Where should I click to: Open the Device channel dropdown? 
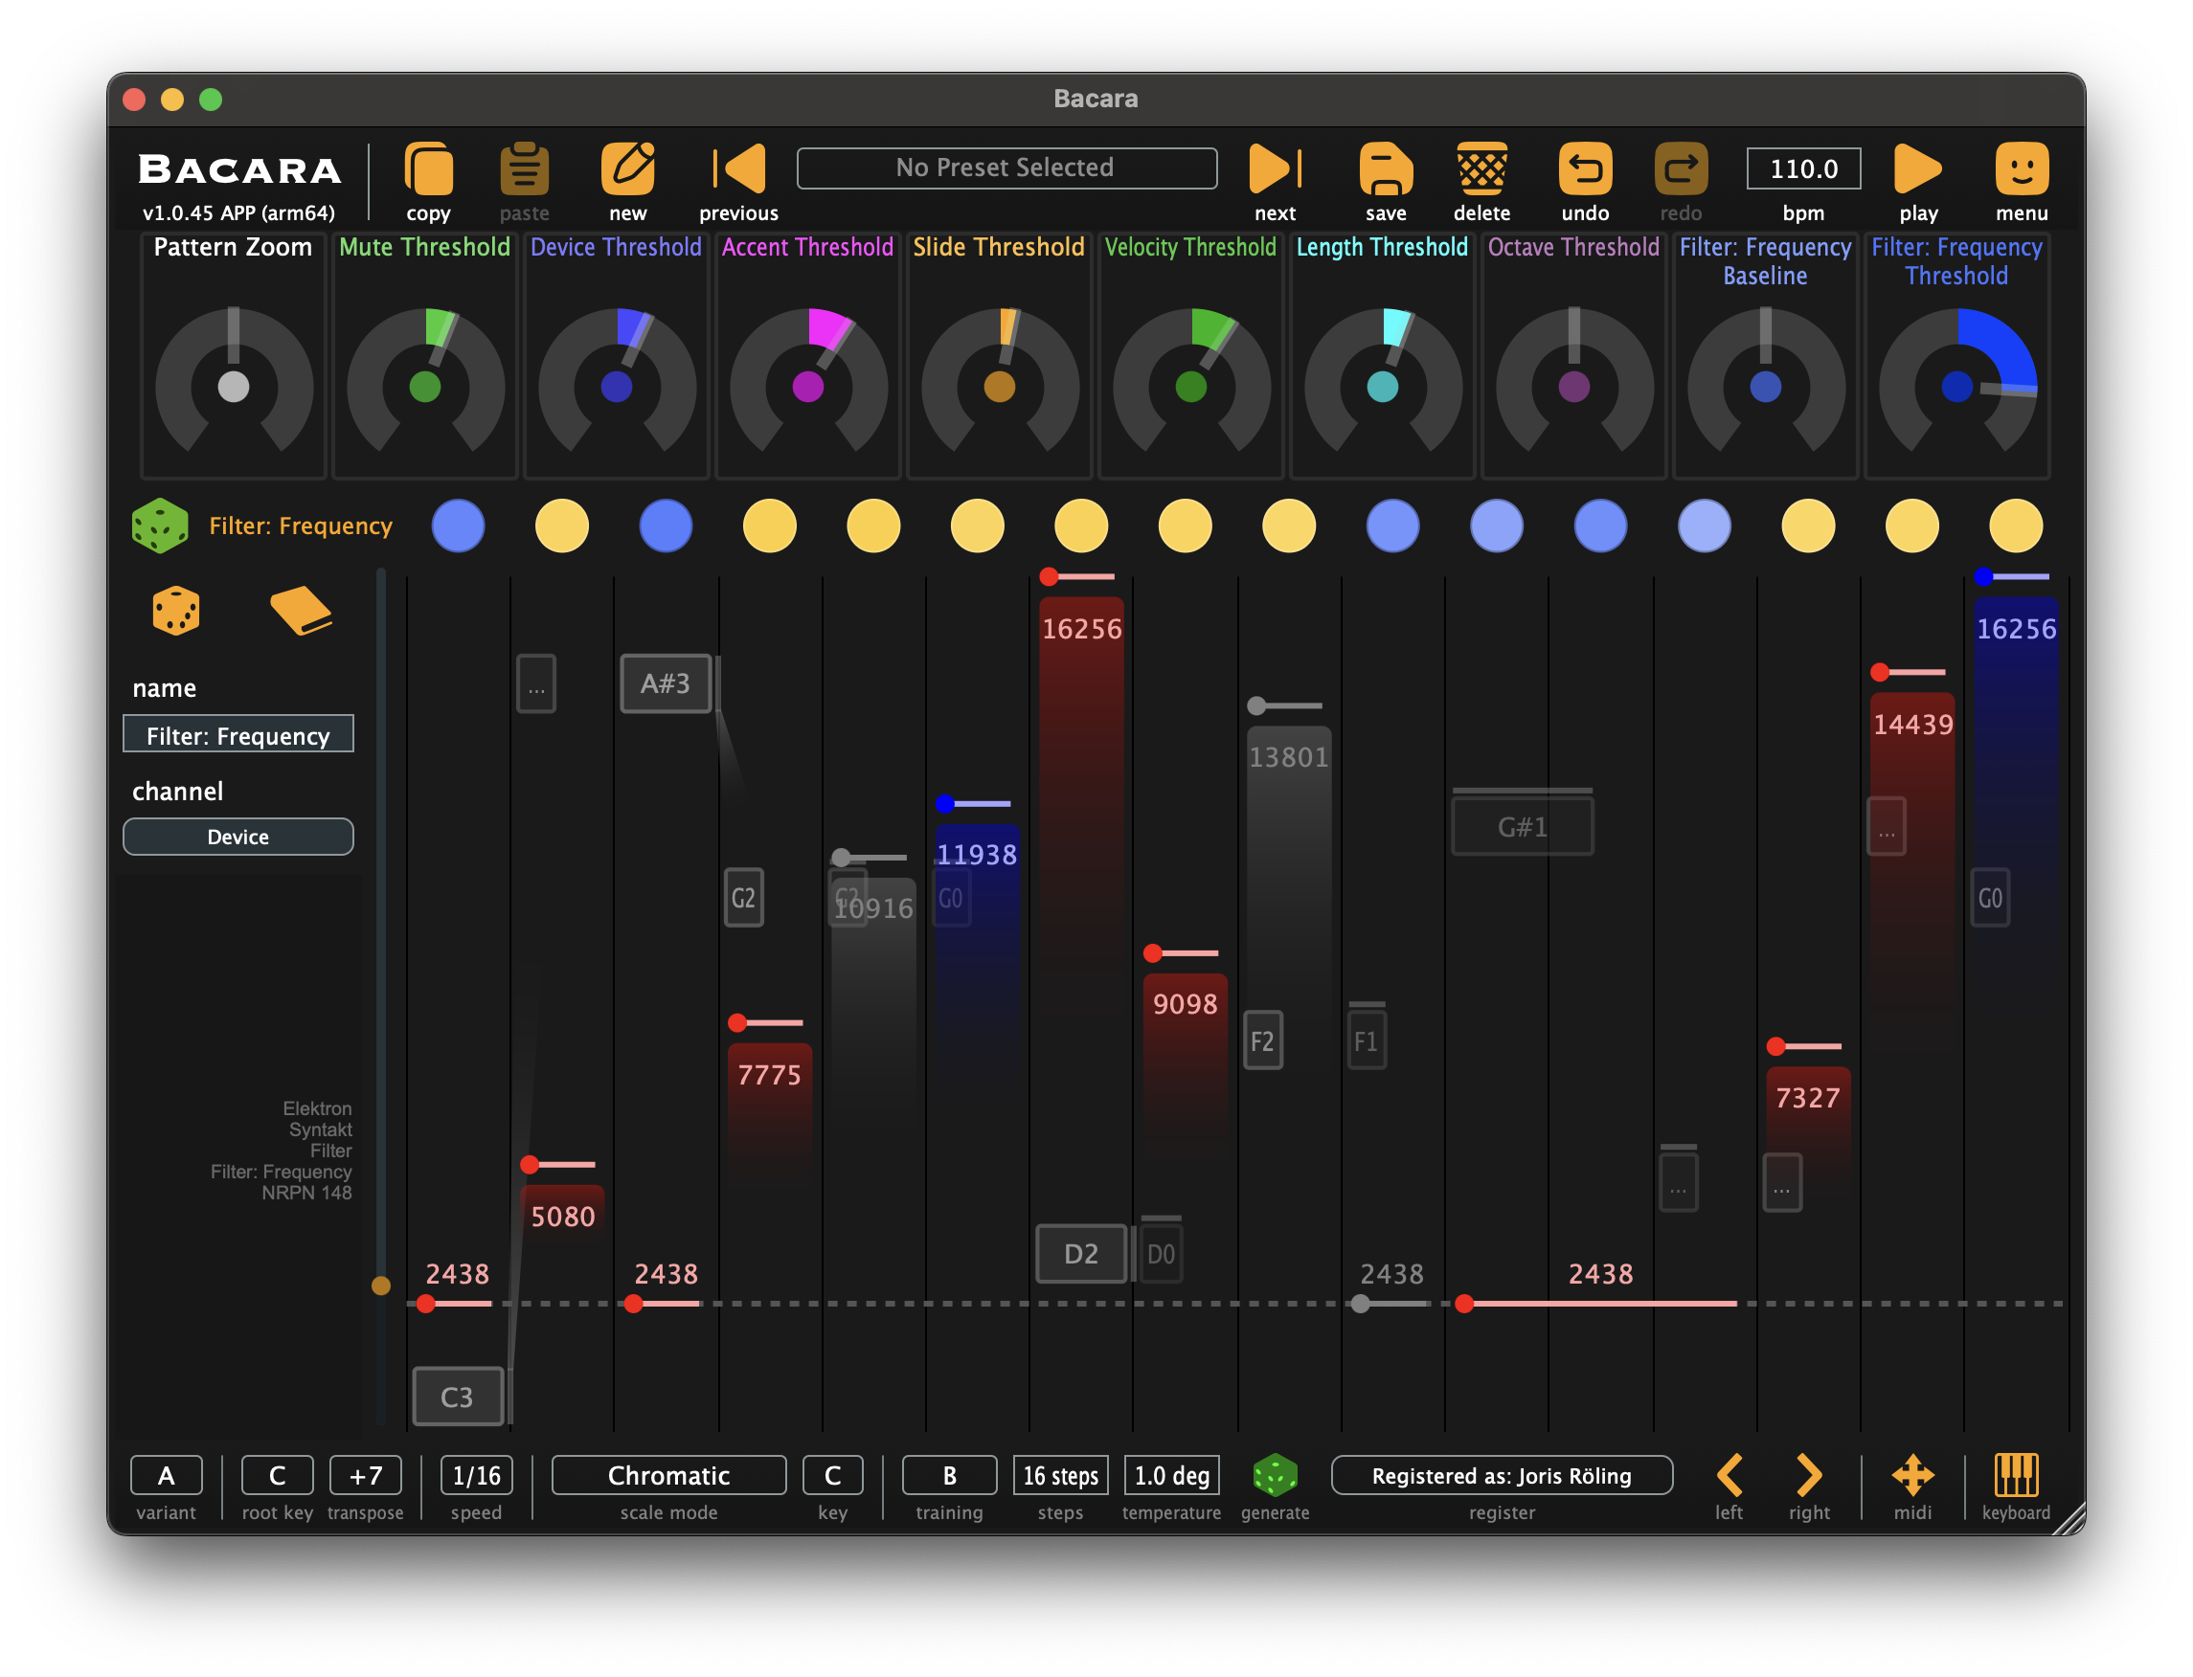click(x=237, y=837)
